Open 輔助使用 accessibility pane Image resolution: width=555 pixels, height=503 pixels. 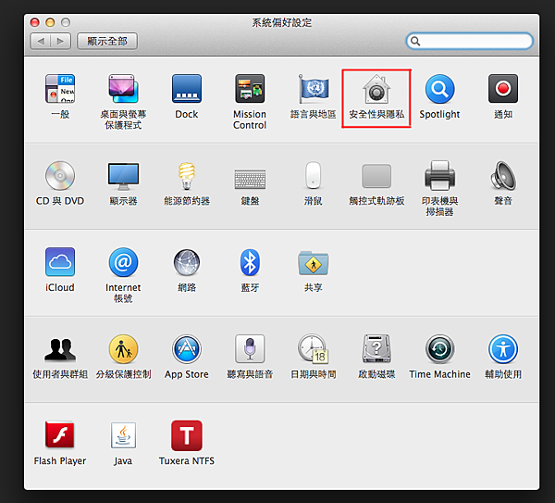pyautogui.click(x=503, y=349)
